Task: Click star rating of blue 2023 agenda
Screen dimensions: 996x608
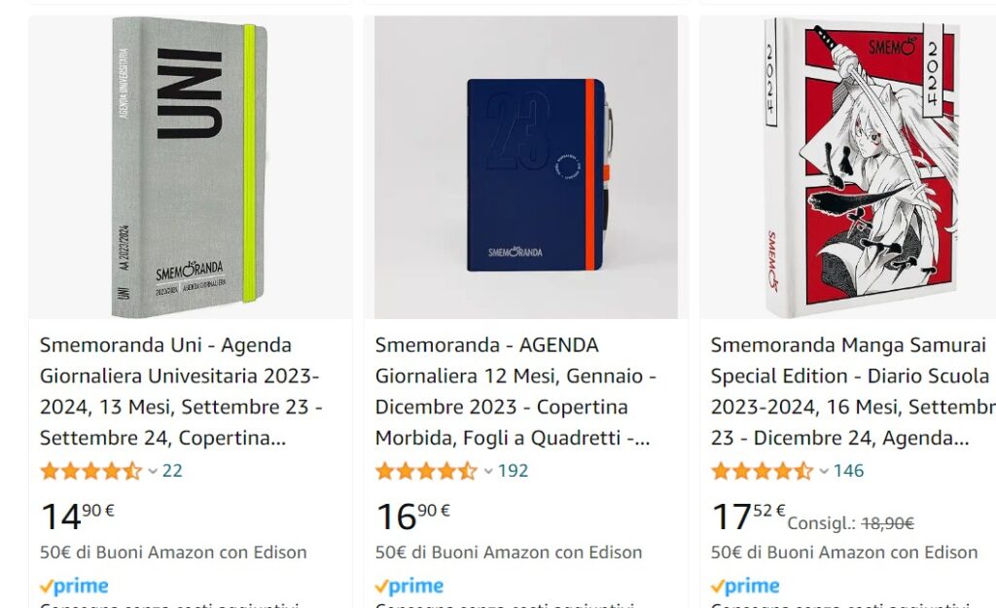Action: point(426,471)
